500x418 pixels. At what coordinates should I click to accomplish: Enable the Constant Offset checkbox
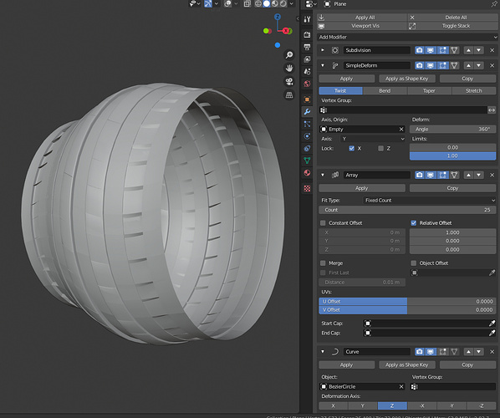click(x=323, y=223)
